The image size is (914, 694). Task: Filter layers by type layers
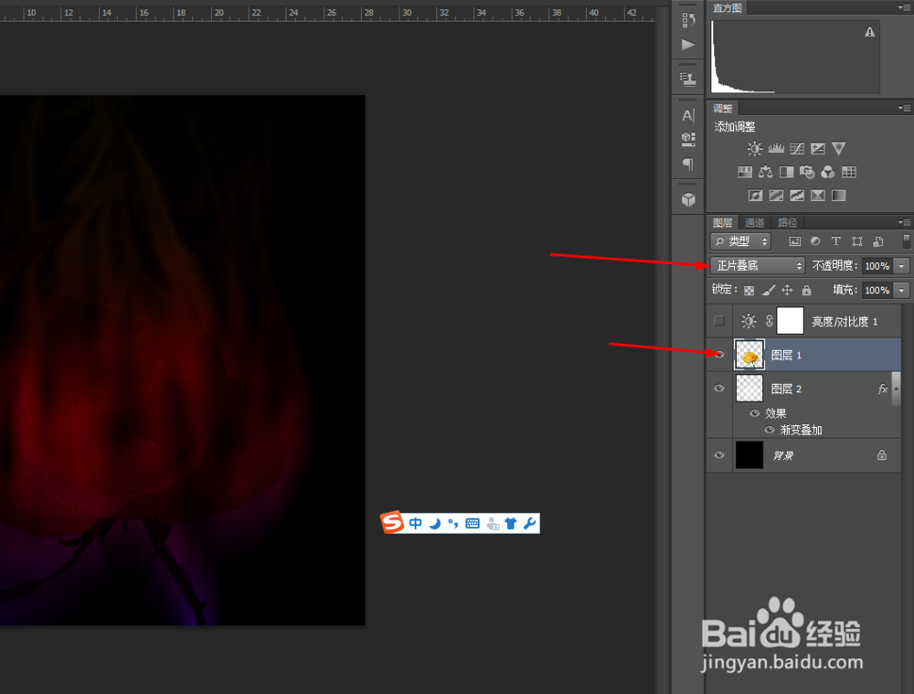pyautogui.click(x=836, y=241)
